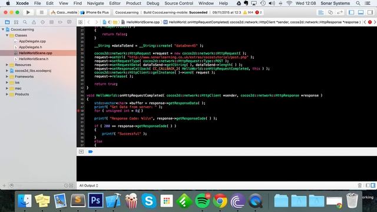Select the Coco...mobile scheme
Image resolution: width=377 pixels, height=212 pixels.
click(64, 12)
